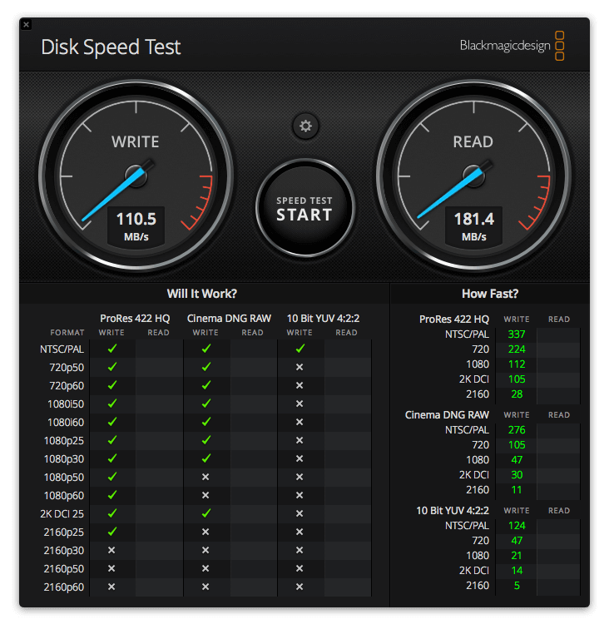Click the FORMAT column header
The image size is (609, 629).
pyautogui.click(x=67, y=333)
